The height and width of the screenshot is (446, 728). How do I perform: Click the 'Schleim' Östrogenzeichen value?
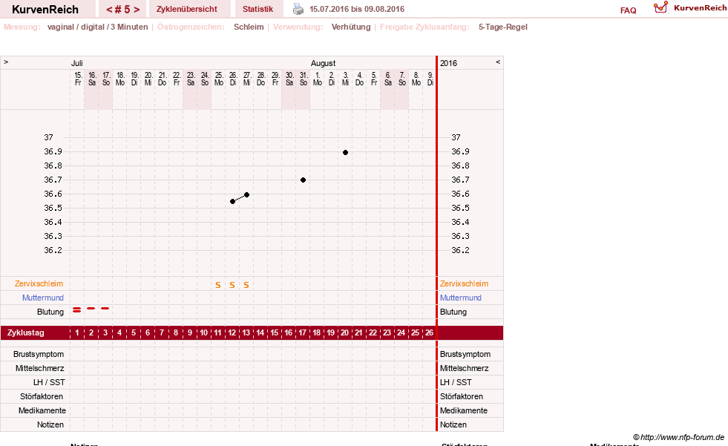coord(249,27)
